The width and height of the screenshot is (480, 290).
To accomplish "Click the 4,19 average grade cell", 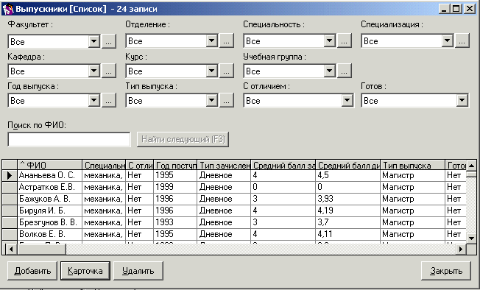I will click(x=347, y=211).
